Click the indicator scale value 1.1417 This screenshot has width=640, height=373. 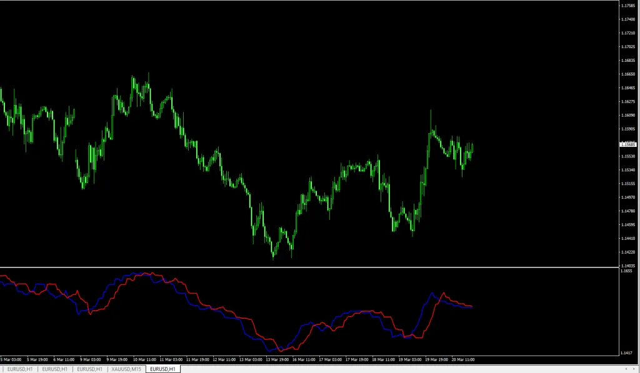(626, 354)
